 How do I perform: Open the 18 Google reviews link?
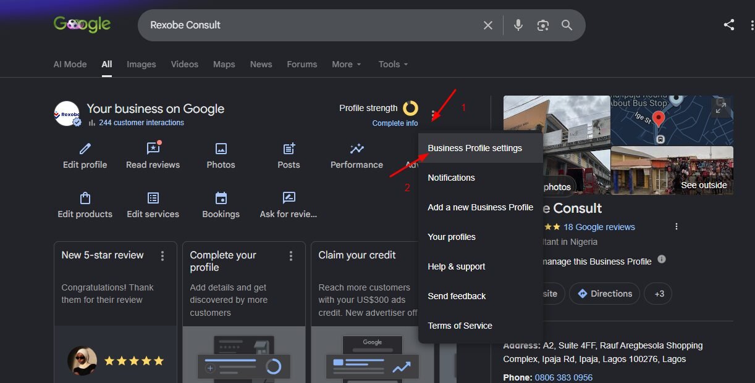click(x=599, y=227)
